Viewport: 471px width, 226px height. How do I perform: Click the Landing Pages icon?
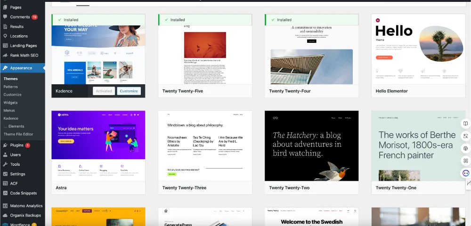[5, 46]
